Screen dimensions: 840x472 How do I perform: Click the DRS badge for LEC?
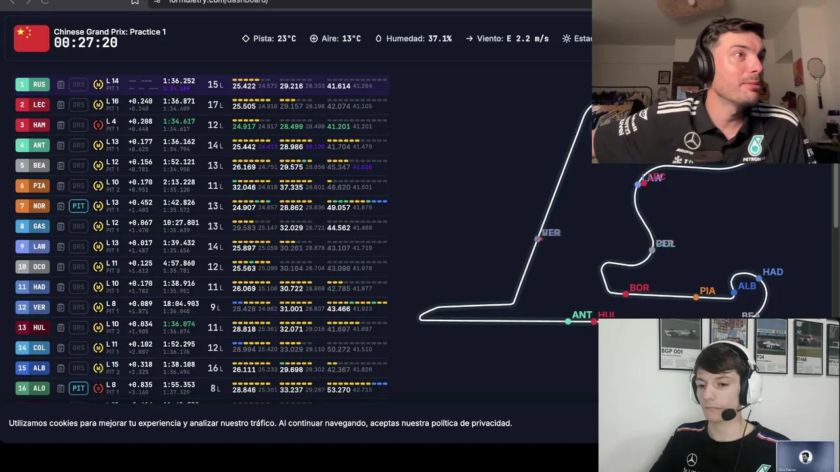[x=79, y=105]
